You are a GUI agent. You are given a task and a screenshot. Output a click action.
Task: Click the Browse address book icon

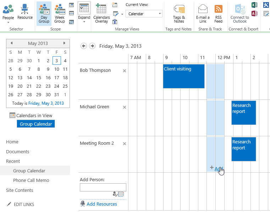coord(121,194)
